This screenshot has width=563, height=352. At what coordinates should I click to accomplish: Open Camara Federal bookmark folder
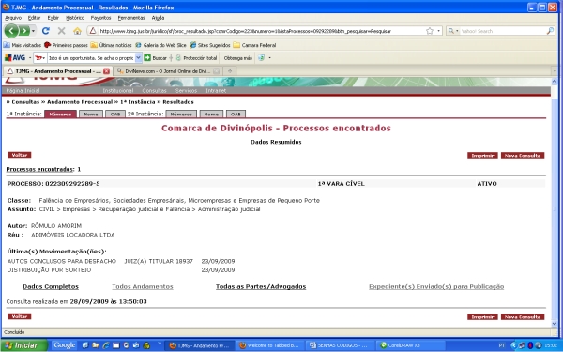click(x=254, y=45)
